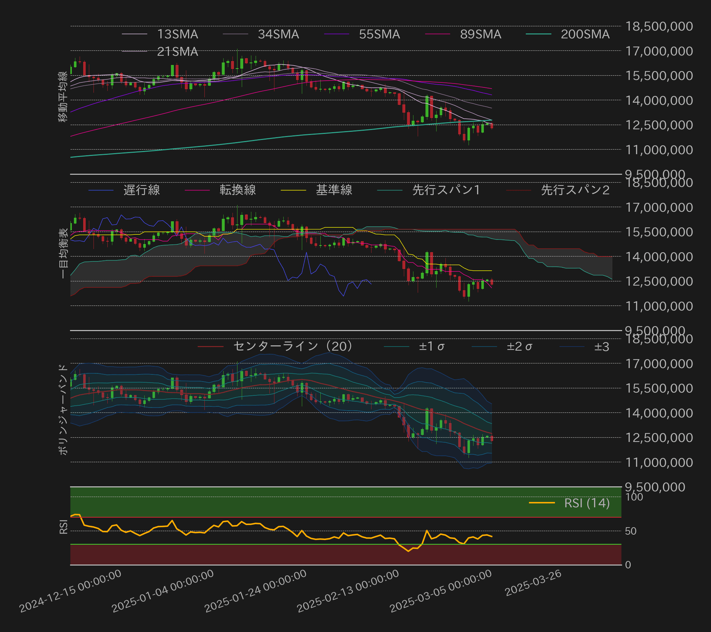The image size is (711, 632).
Task: Click the 遅行線 legend entry
Action: click(x=141, y=190)
